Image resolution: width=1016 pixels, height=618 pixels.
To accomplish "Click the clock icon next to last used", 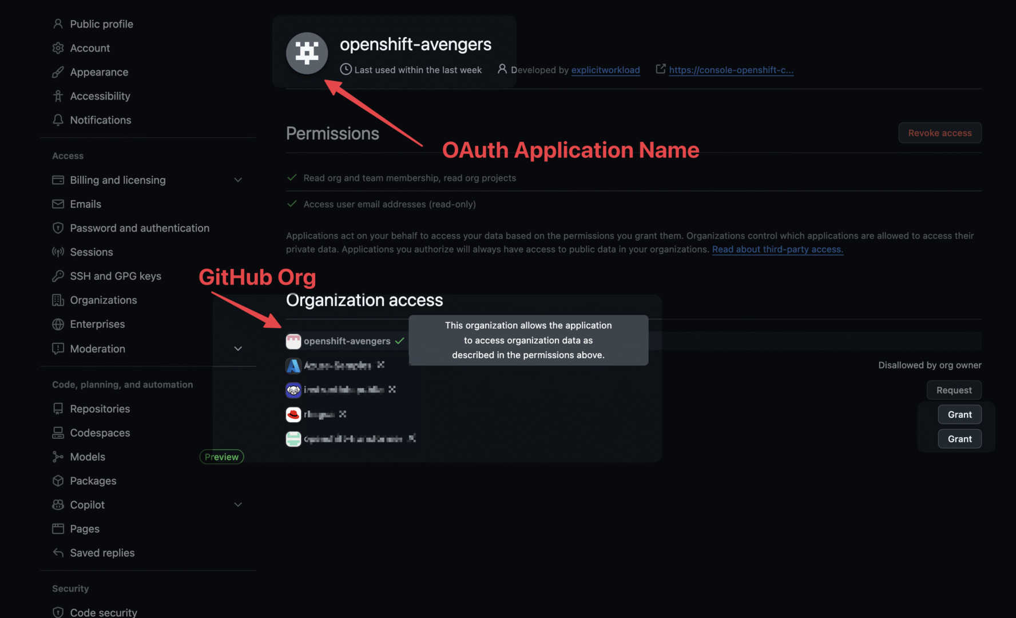I will point(346,69).
